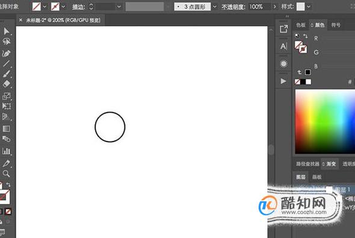This screenshot has width=355, height=238.
Task: Select the Color panel stroke box
Action: point(303,49)
